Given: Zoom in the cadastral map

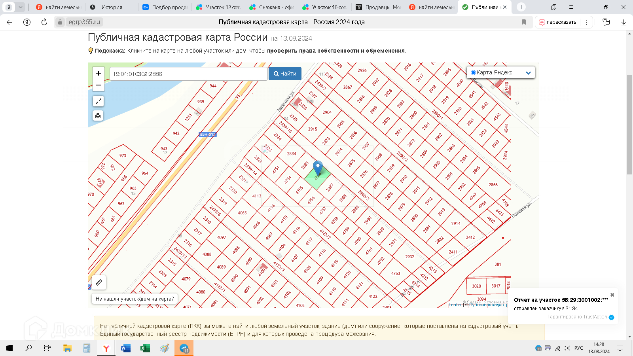Looking at the screenshot, I should [x=98, y=73].
